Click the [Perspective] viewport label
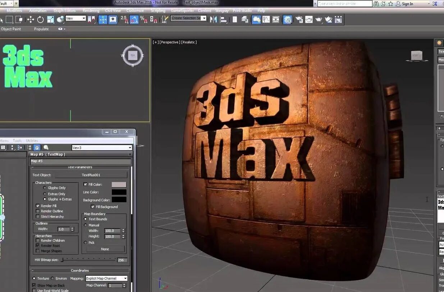Viewport: 444px width, 292px height. (x=170, y=42)
